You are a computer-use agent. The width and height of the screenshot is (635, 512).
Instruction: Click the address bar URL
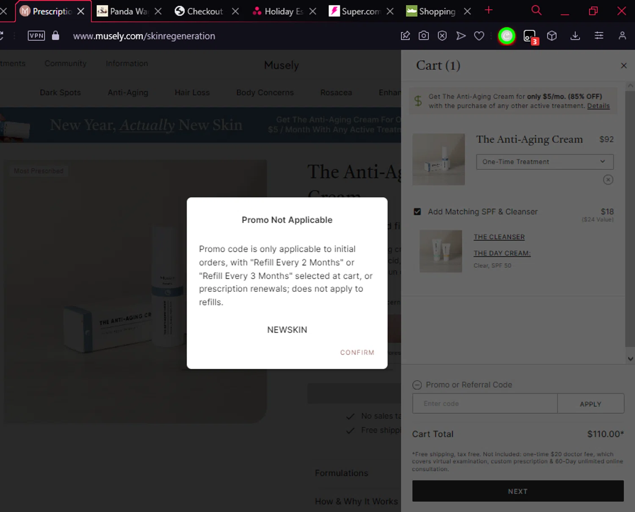144,36
